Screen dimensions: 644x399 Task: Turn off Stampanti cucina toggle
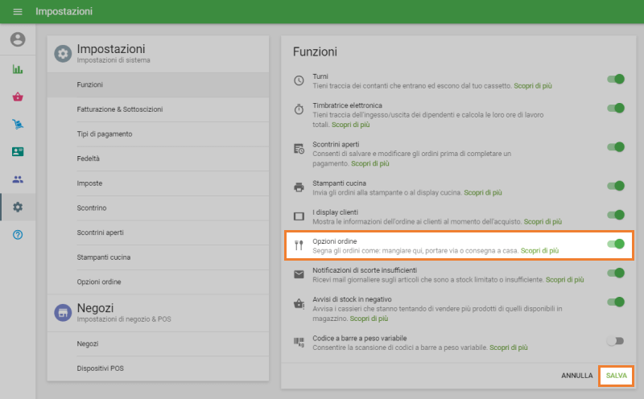click(616, 187)
